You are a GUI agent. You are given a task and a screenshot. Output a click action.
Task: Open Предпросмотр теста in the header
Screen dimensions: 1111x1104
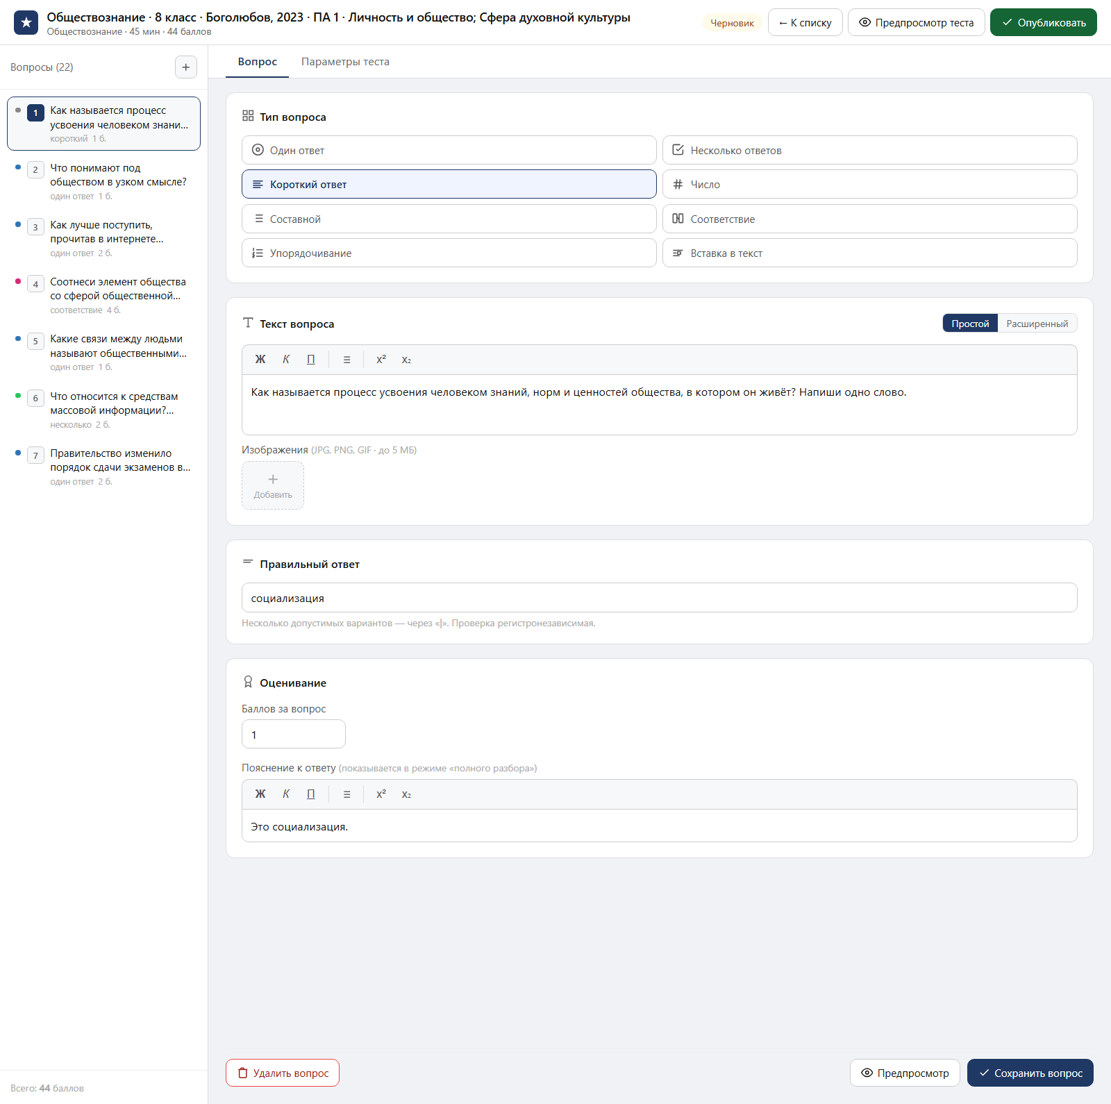tap(916, 22)
